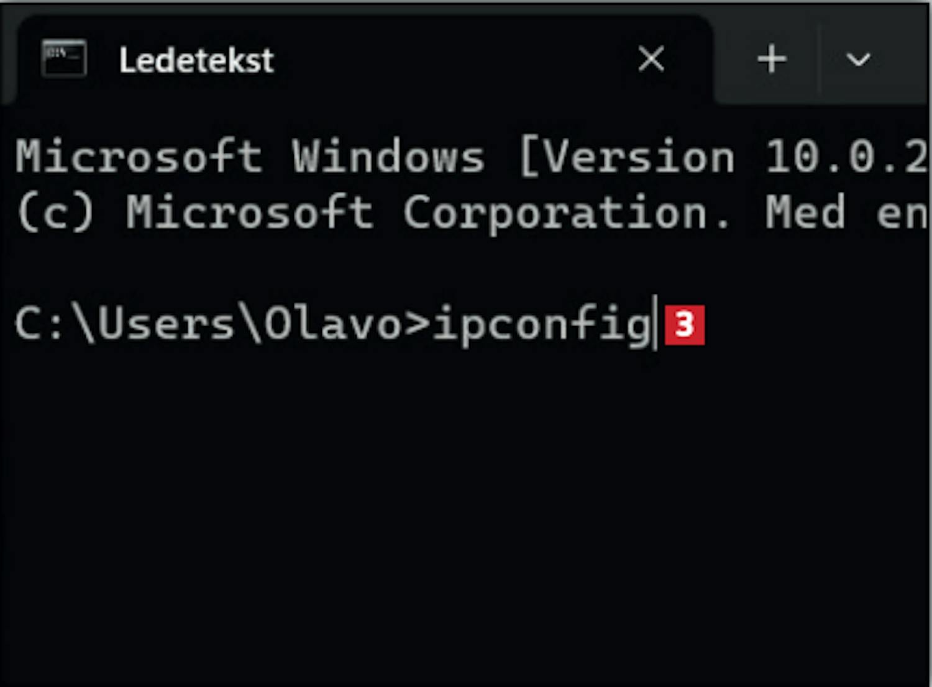Viewport: 932px width, 687px height.
Task: Click the typed ipconfig command
Action: (541, 325)
